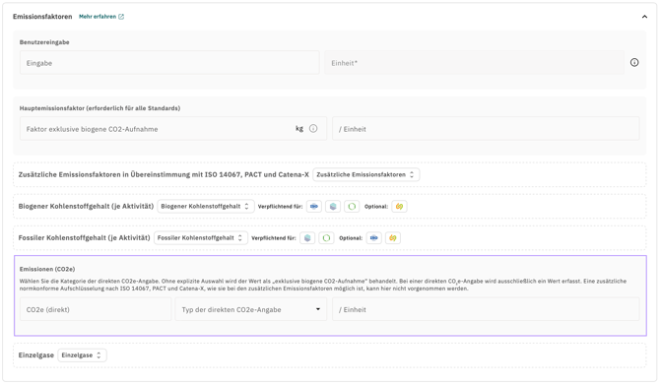660x386 pixels.
Task: Click the bold Einzelgase row label
Action: point(36,355)
